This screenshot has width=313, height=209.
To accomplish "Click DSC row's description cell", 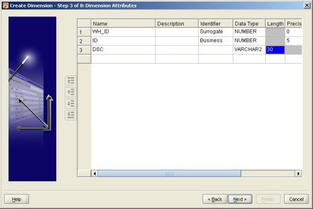I will coord(177,50).
